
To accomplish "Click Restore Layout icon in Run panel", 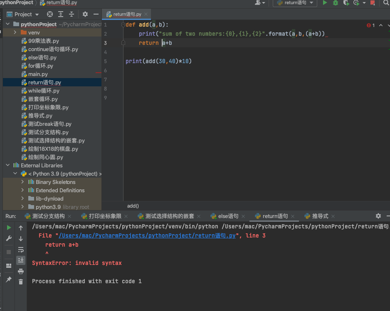I will pos(9,266).
